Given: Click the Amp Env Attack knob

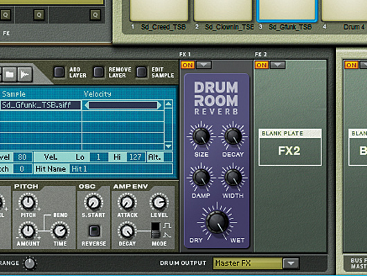Looking at the screenshot, I should pyautogui.click(x=127, y=202).
